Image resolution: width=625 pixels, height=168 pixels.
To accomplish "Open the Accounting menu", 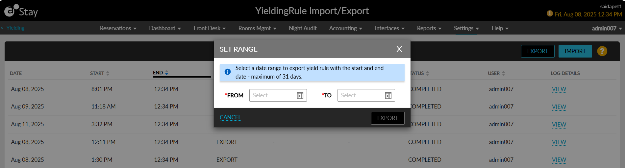I will click(345, 28).
